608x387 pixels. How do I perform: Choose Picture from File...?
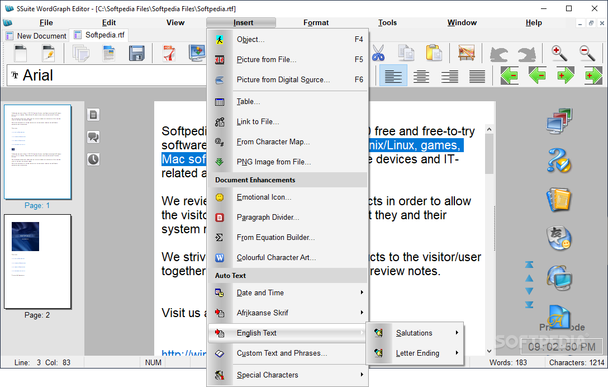(288, 59)
